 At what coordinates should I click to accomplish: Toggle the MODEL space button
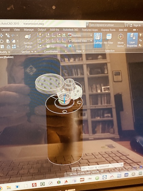(x=96, y=172)
